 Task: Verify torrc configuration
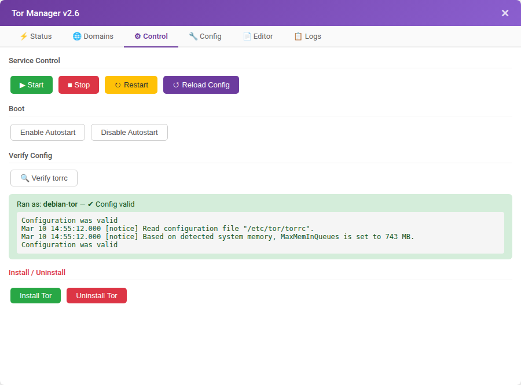(x=44, y=178)
